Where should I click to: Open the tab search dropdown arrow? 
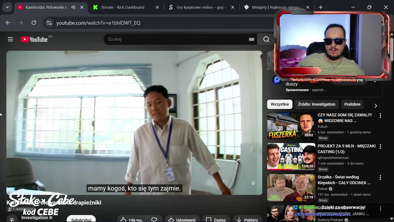tap(7, 7)
